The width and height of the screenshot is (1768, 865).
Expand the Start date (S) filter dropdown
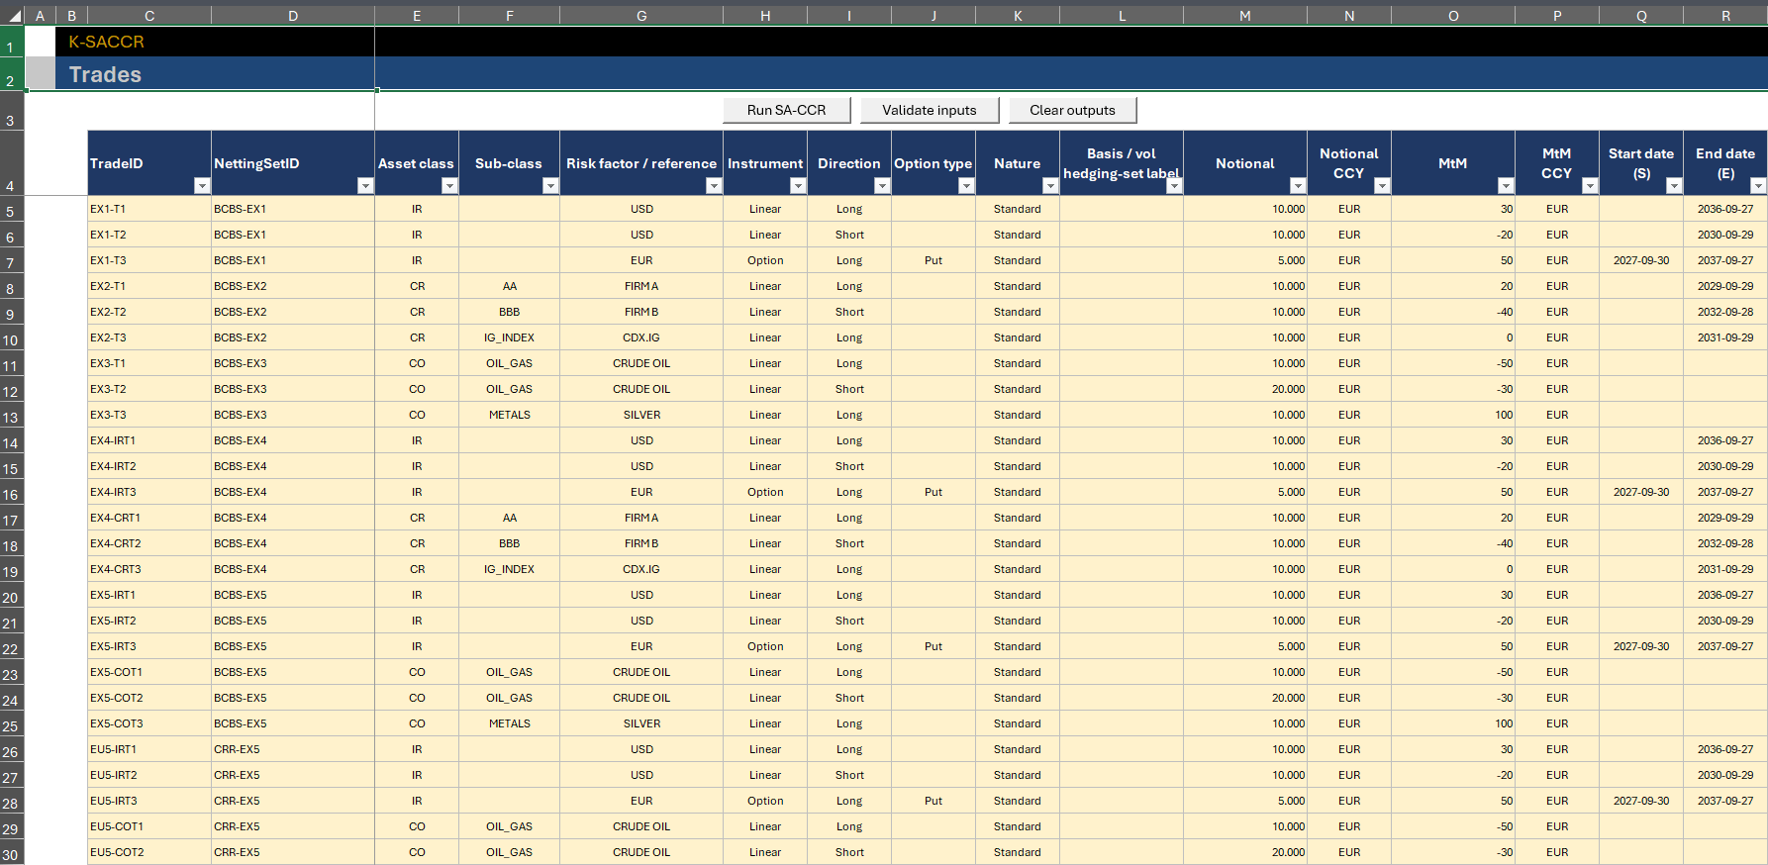(1673, 185)
